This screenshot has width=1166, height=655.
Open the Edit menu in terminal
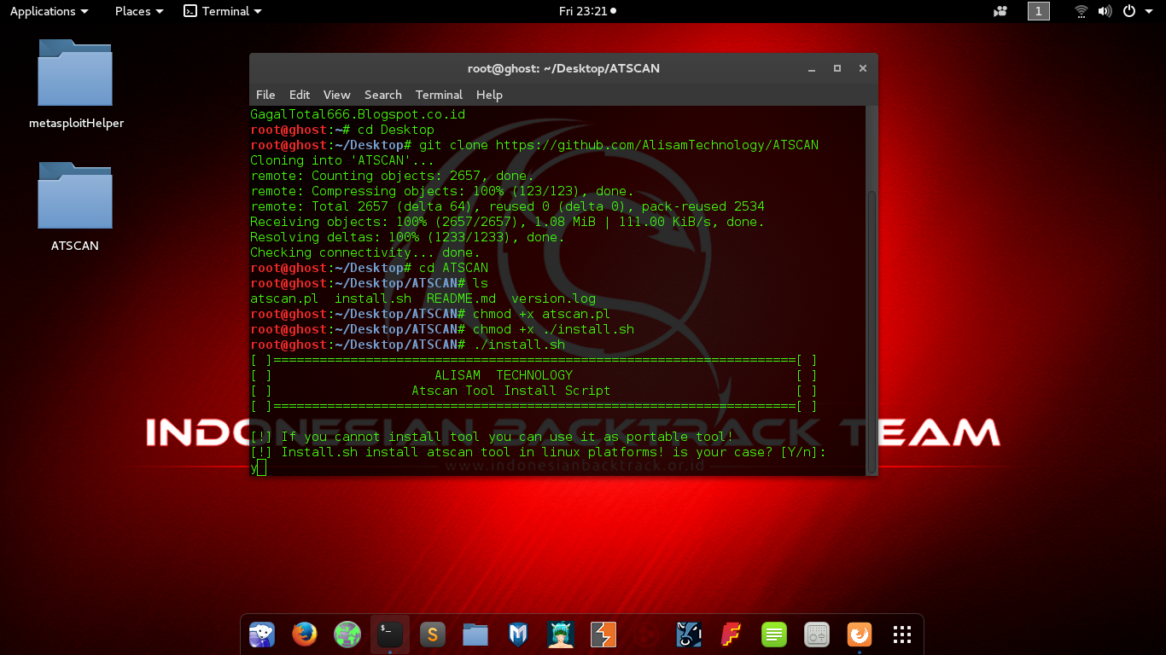point(300,95)
